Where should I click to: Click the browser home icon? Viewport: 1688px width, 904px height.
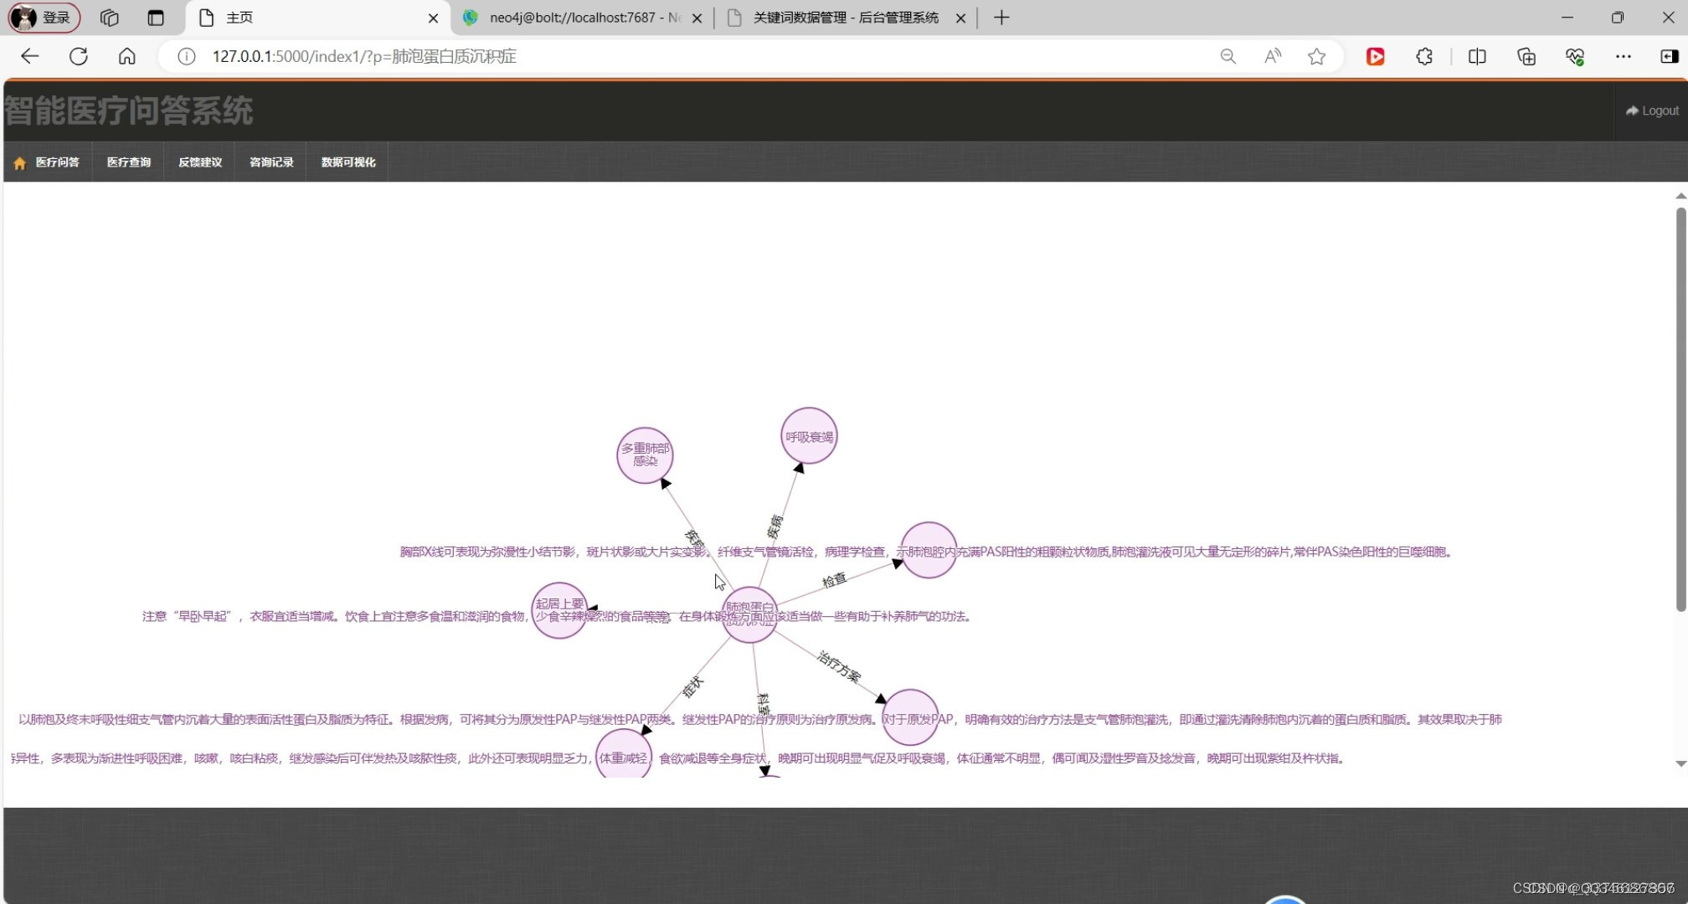click(126, 56)
